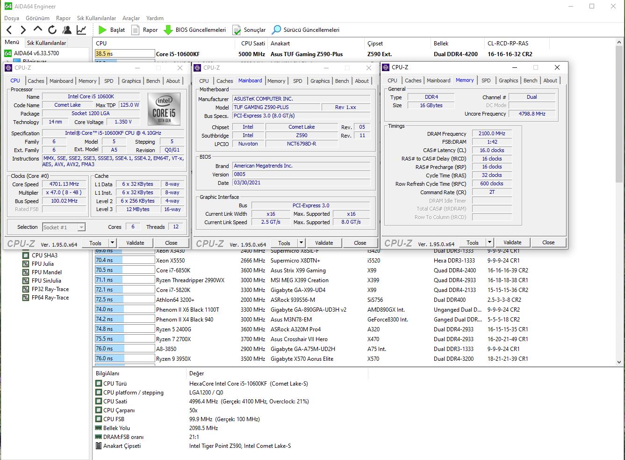Select the Menü sidebar tab
Image resolution: width=625 pixels, height=460 pixels.
(x=12, y=42)
